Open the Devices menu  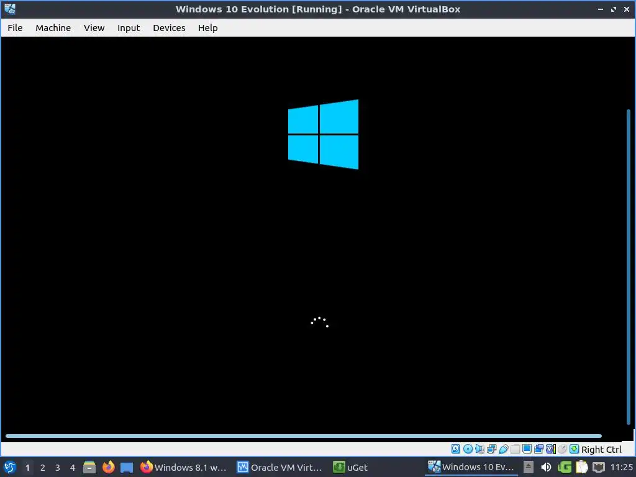pos(169,27)
